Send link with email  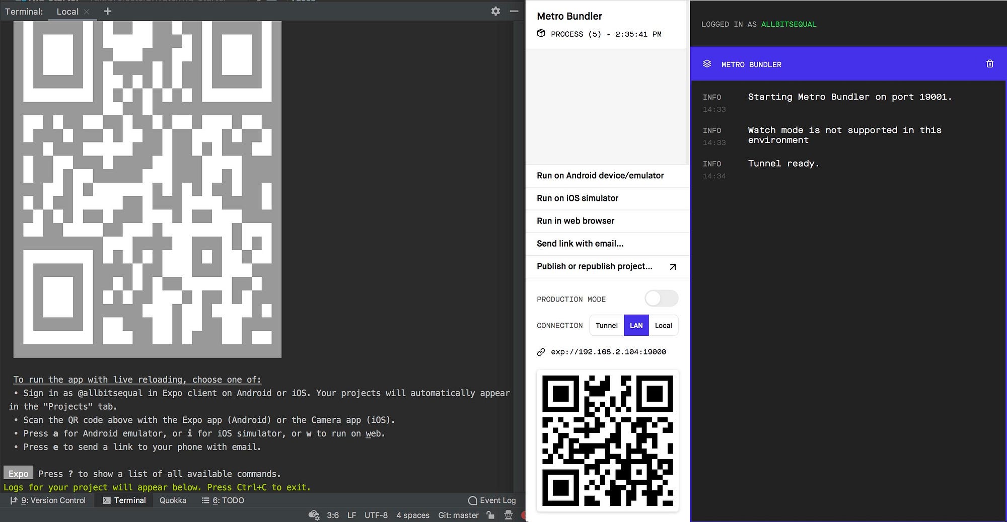pos(607,244)
